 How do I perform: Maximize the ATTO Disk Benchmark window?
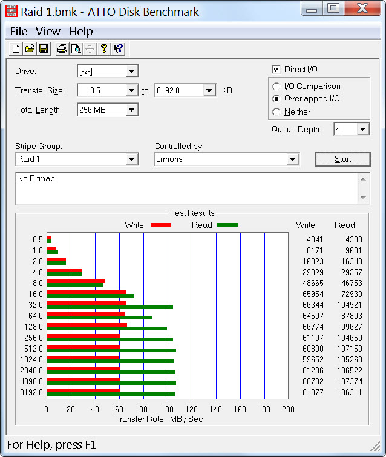[x=333, y=8]
